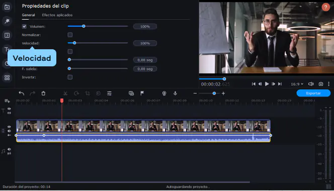Hide the video track with eye icon

[9, 127]
